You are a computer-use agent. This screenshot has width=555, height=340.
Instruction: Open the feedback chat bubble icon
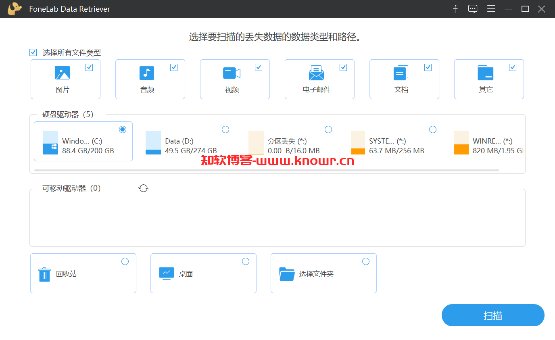pyautogui.click(x=473, y=9)
